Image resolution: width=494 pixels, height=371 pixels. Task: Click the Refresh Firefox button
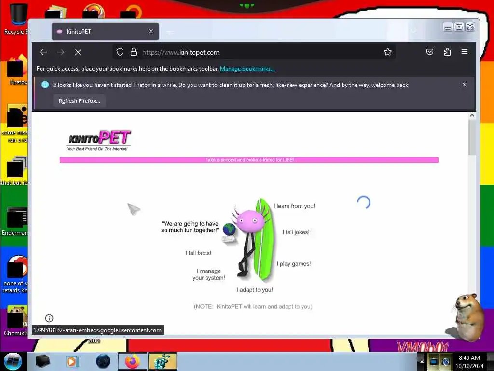(x=80, y=101)
